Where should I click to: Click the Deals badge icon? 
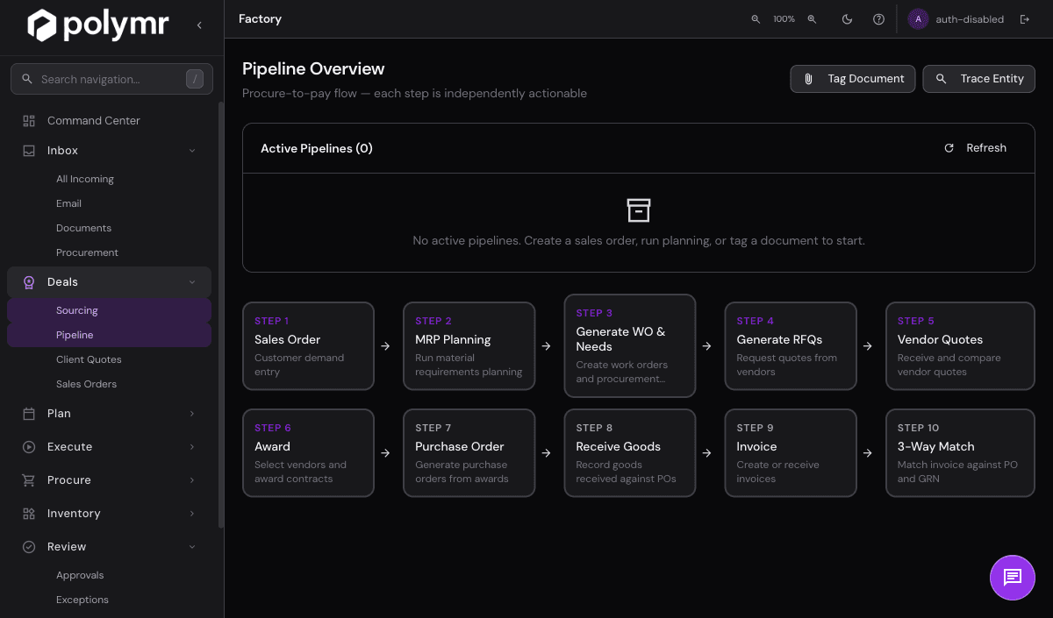pos(29,282)
